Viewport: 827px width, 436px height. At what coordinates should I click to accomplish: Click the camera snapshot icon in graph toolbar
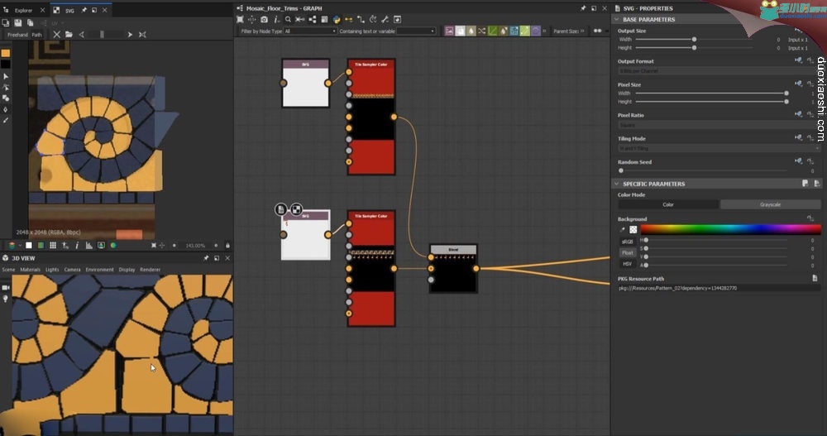click(265, 20)
